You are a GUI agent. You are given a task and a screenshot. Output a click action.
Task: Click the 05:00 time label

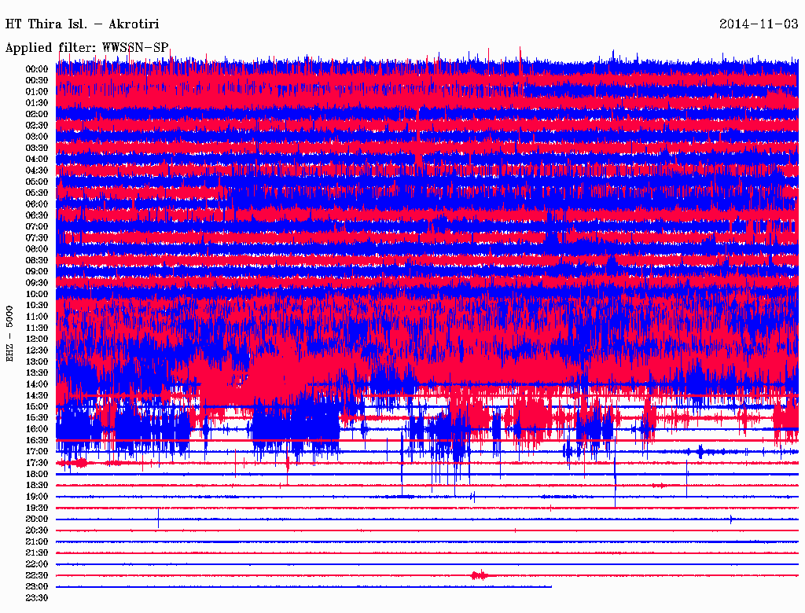tap(37, 182)
